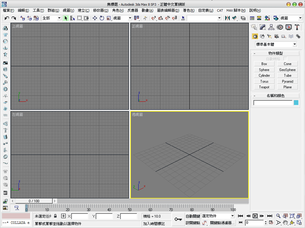Select the Systems gears category icon

(x=298, y=36)
